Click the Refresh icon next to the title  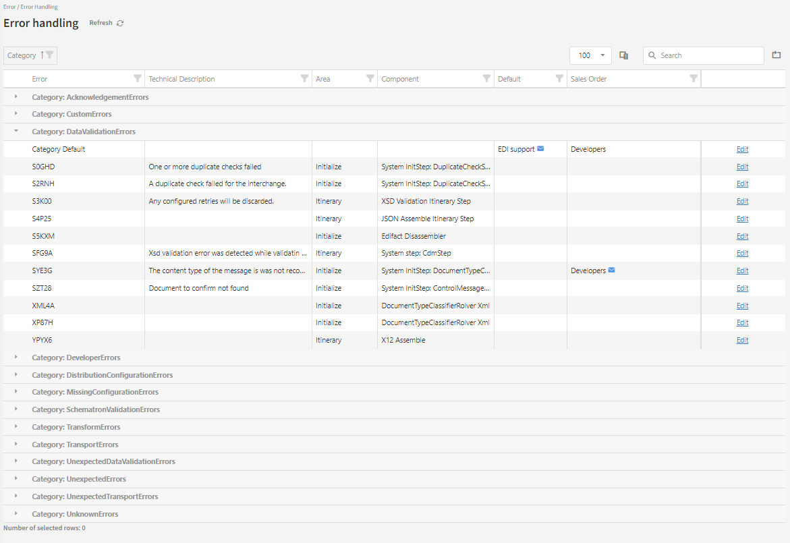point(120,23)
